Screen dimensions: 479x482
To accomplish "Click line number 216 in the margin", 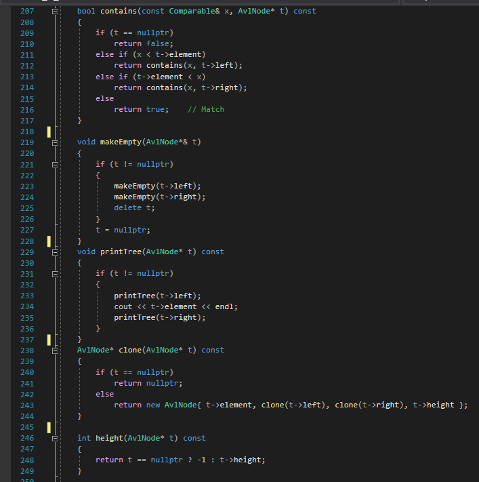I will click(27, 110).
